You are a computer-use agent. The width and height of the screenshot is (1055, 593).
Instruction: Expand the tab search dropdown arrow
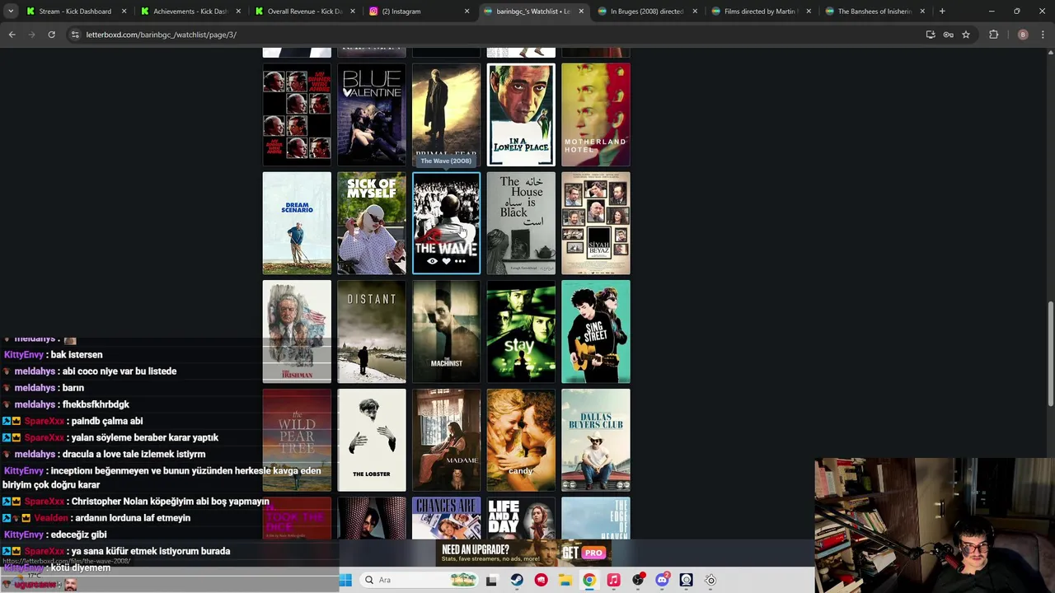click(x=11, y=12)
